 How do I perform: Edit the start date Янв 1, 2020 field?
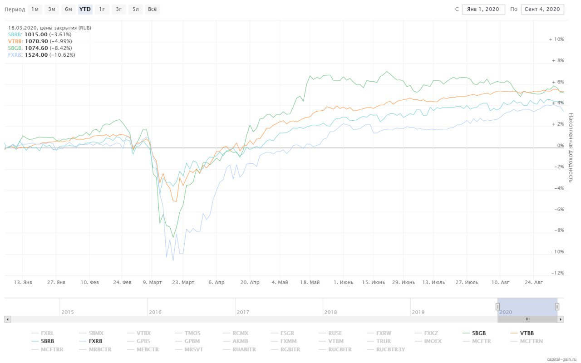[x=483, y=9]
